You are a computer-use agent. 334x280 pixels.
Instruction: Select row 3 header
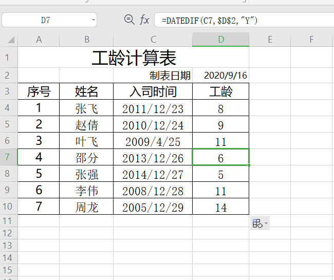coord(9,91)
